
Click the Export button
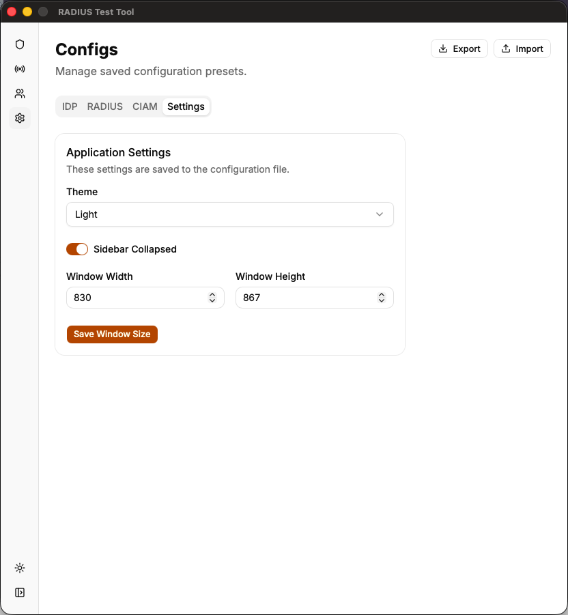click(x=459, y=48)
